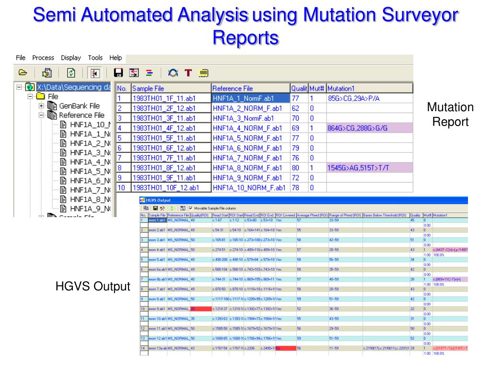The image size is (491, 368).
Task: Click the tools icon in HGVS Output toolbar
Action: tap(162, 208)
